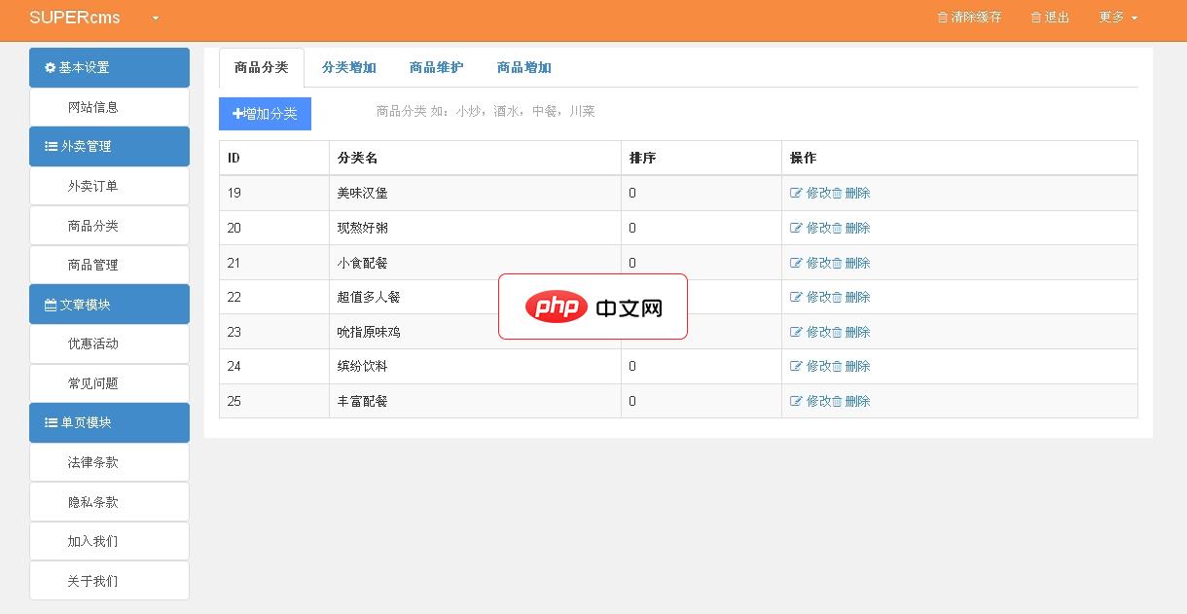Click the calendar icon on 文章模块
Viewport: 1187px width, 614px height.
[50, 304]
